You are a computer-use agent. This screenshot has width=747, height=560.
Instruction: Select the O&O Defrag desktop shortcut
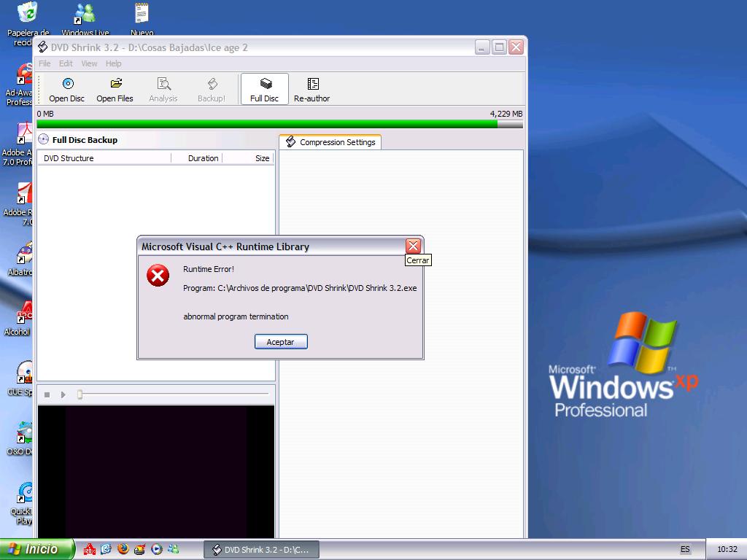coord(20,439)
